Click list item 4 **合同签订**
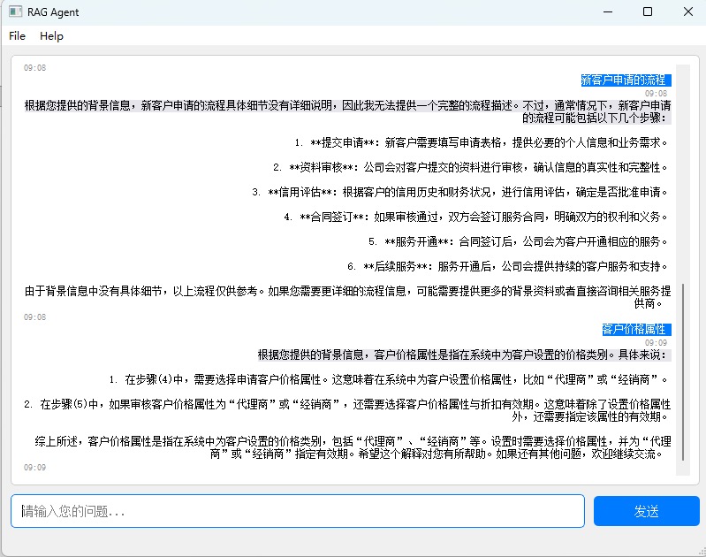 (475, 217)
